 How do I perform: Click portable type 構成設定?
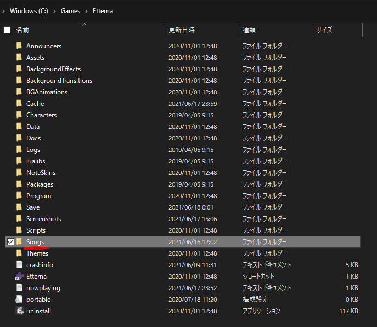(255, 300)
